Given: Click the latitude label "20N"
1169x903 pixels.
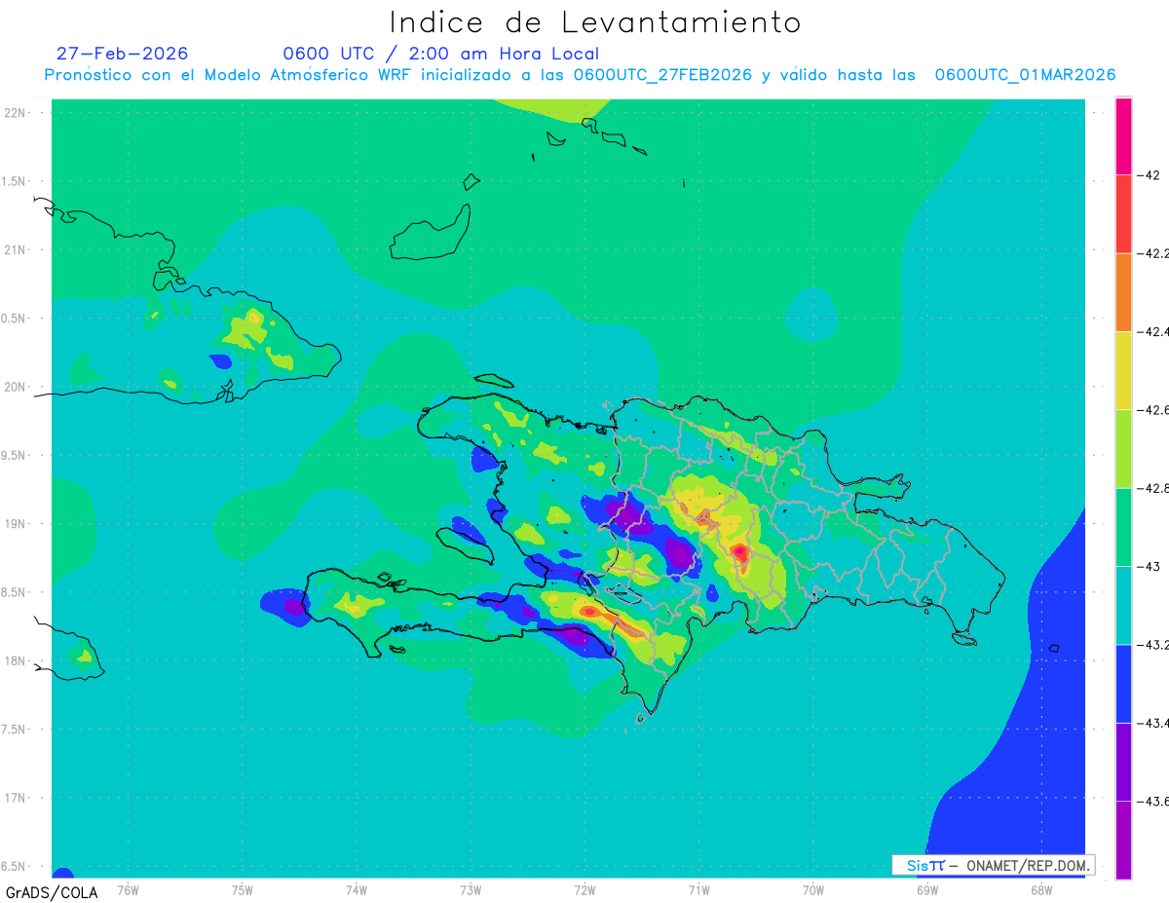Looking at the screenshot, I should tap(15, 387).
